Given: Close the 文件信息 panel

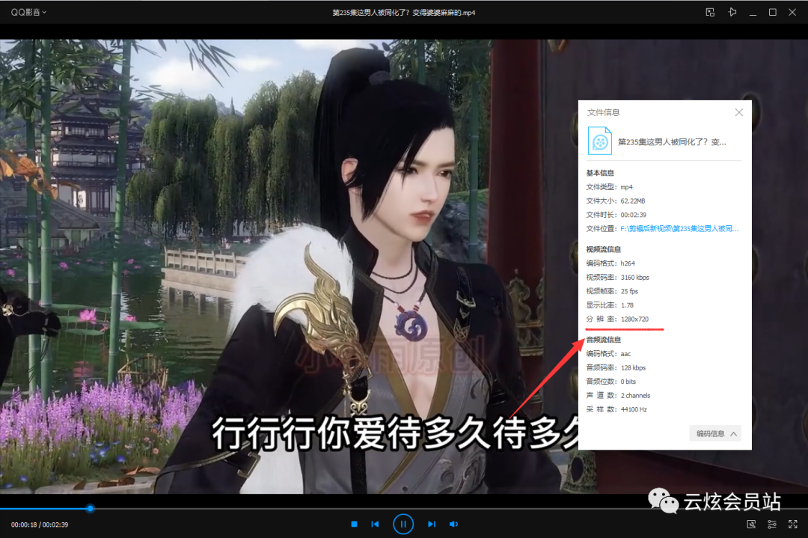Looking at the screenshot, I should point(739,112).
